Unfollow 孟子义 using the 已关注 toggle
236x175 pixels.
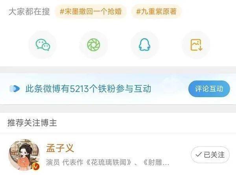(x=210, y=155)
